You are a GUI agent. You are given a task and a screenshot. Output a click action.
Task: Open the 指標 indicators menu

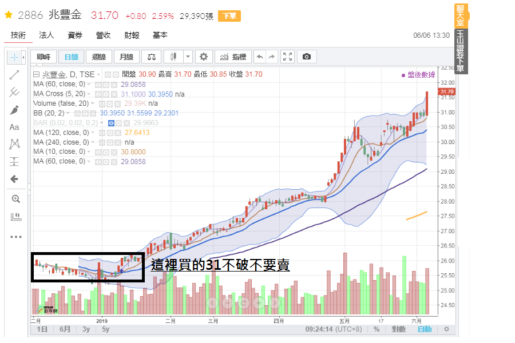click(233, 57)
